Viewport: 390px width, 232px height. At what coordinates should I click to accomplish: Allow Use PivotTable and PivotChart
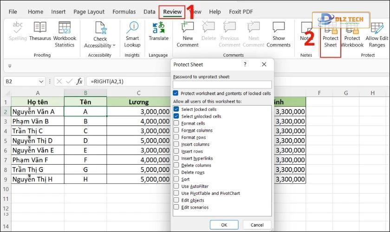pos(176,193)
